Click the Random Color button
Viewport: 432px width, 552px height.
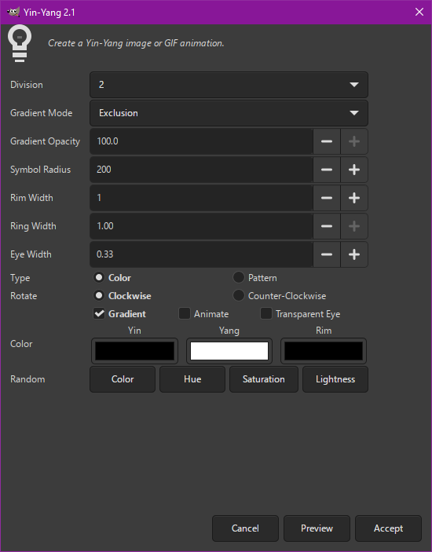tap(123, 379)
